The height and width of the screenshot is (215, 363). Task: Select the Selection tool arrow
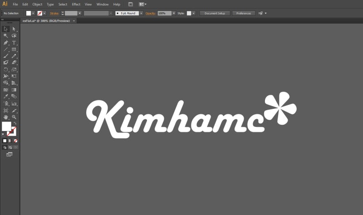click(5, 29)
